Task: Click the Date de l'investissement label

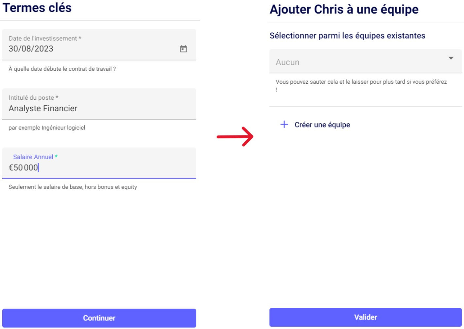Action: (43, 39)
